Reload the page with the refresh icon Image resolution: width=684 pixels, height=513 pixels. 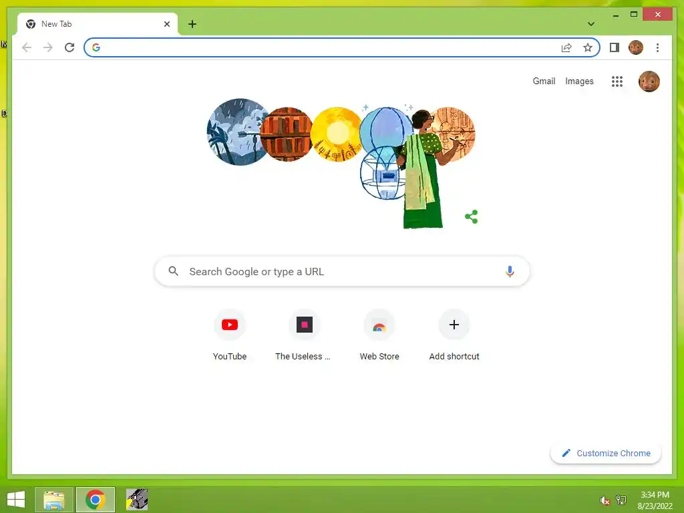[69, 47]
